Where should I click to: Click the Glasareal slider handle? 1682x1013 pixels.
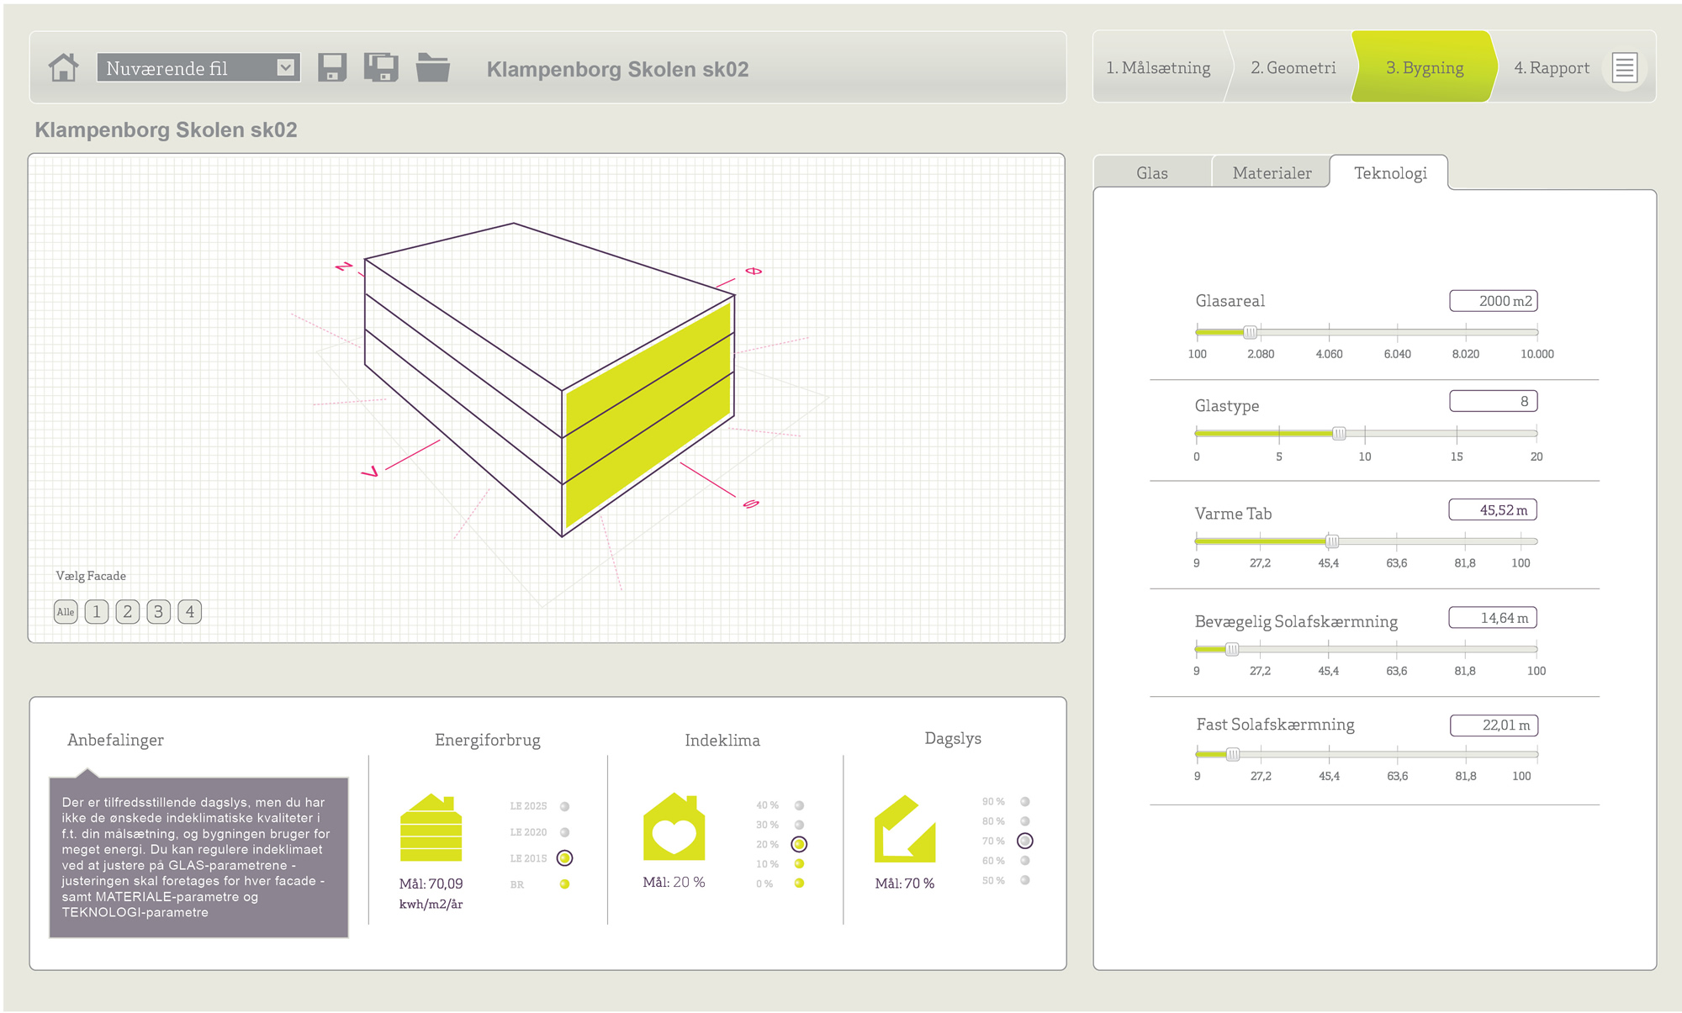1251,332
